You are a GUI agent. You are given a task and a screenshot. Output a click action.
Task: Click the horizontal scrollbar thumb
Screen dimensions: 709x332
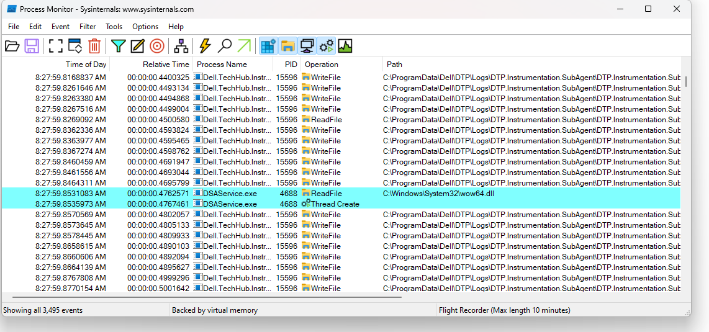tap(207, 297)
